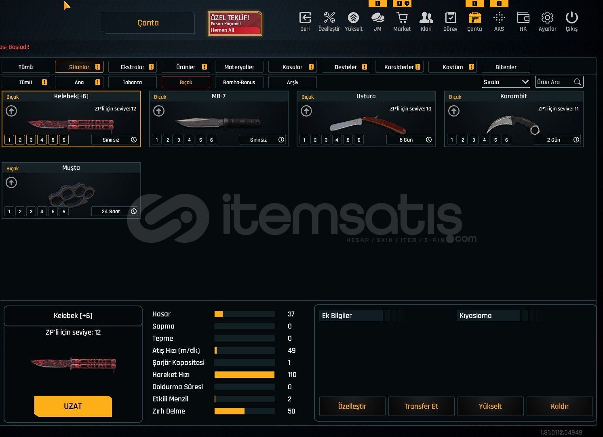Click the Transfer Et button
Viewport: 603px width, 437px height.
tap(421, 406)
